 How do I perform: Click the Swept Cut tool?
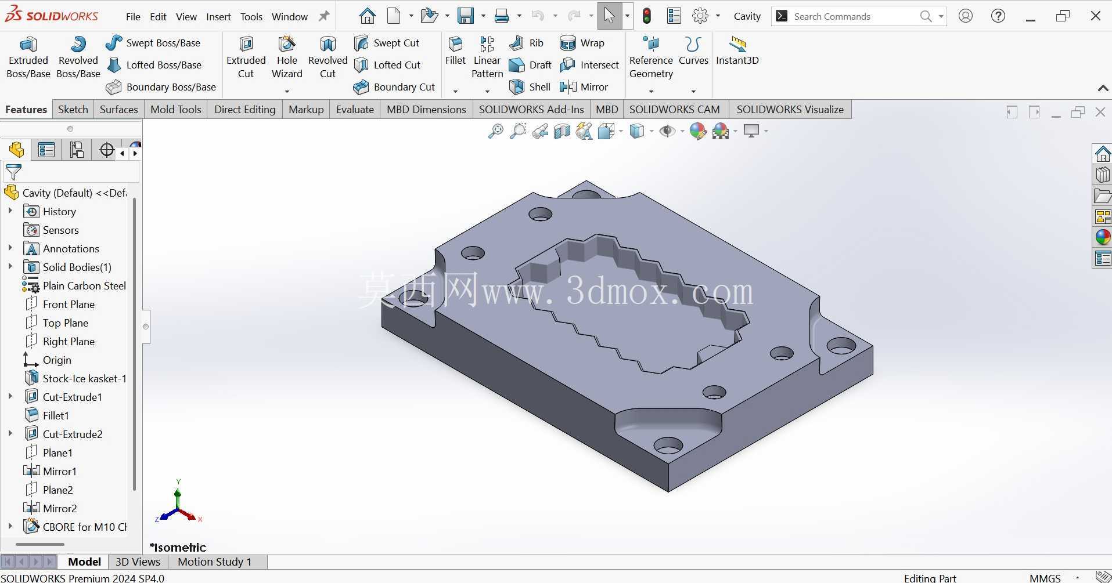[x=387, y=43]
